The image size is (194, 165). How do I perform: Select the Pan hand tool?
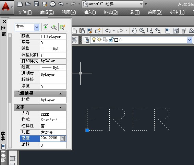(134, 31)
